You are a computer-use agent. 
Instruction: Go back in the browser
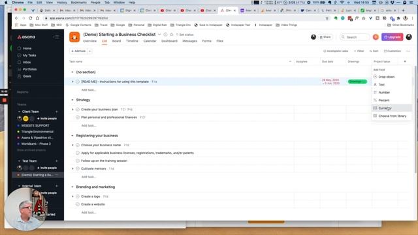click(16, 18)
